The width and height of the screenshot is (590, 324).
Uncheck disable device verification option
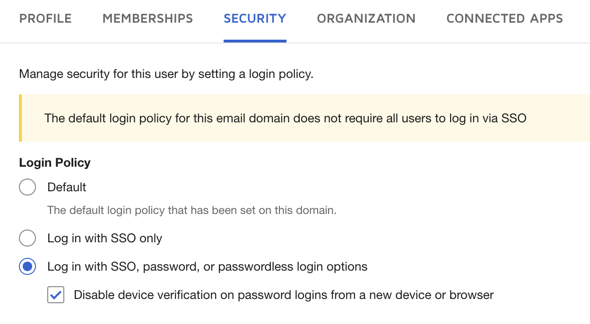point(55,295)
